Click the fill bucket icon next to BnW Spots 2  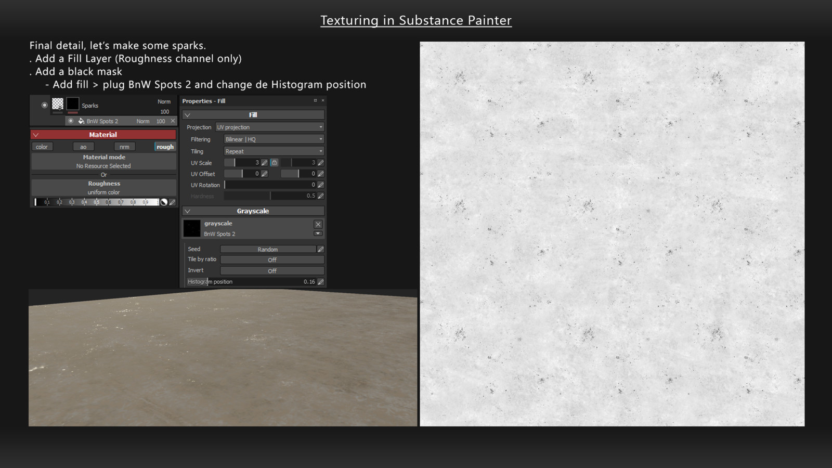[x=81, y=121]
